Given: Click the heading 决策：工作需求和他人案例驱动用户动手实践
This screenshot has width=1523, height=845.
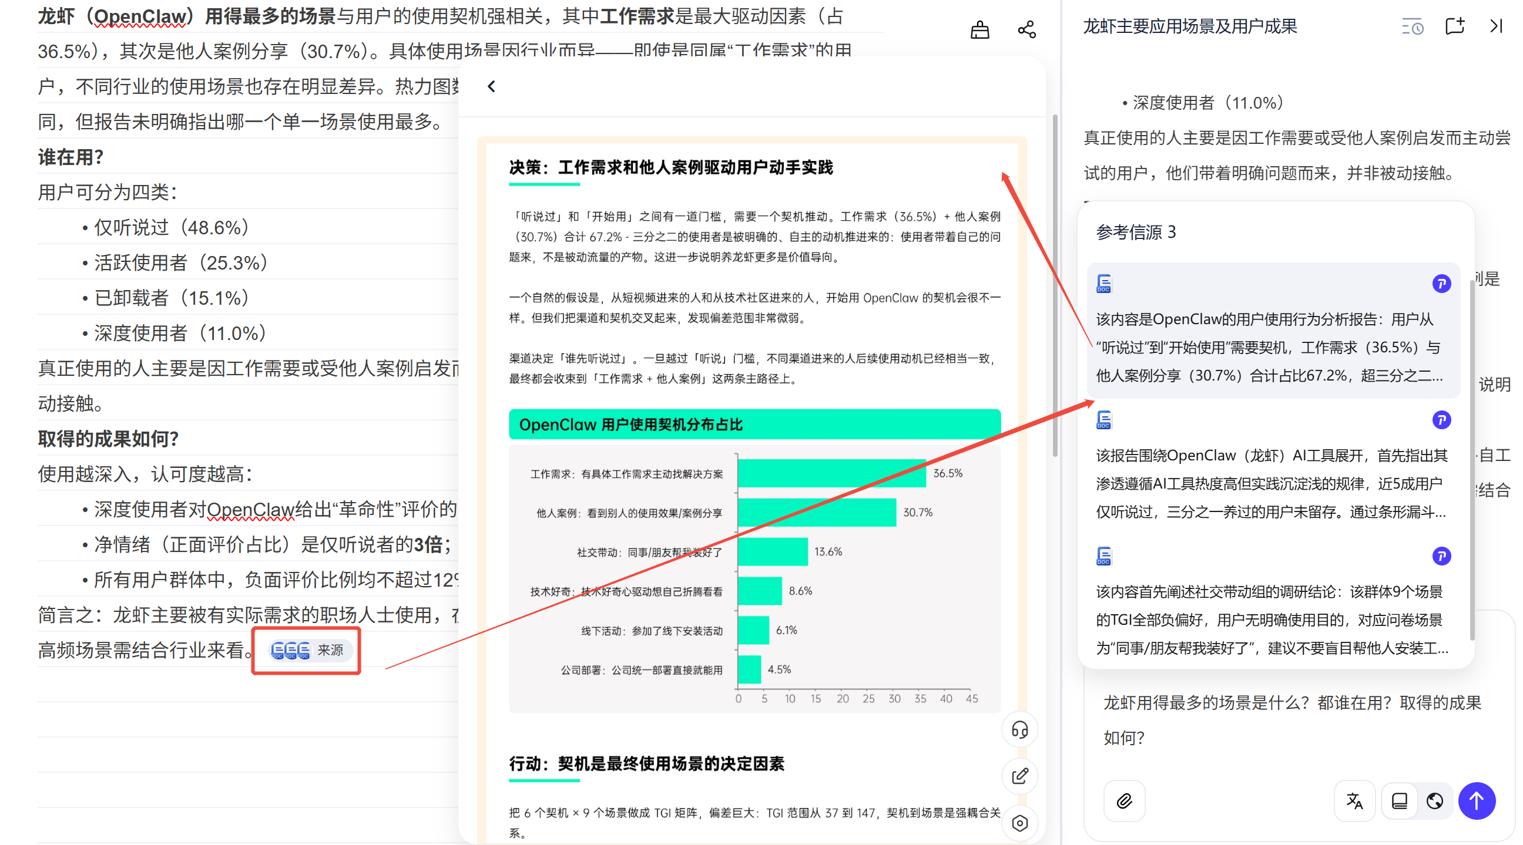Looking at the screenshot, I should 671,167.
